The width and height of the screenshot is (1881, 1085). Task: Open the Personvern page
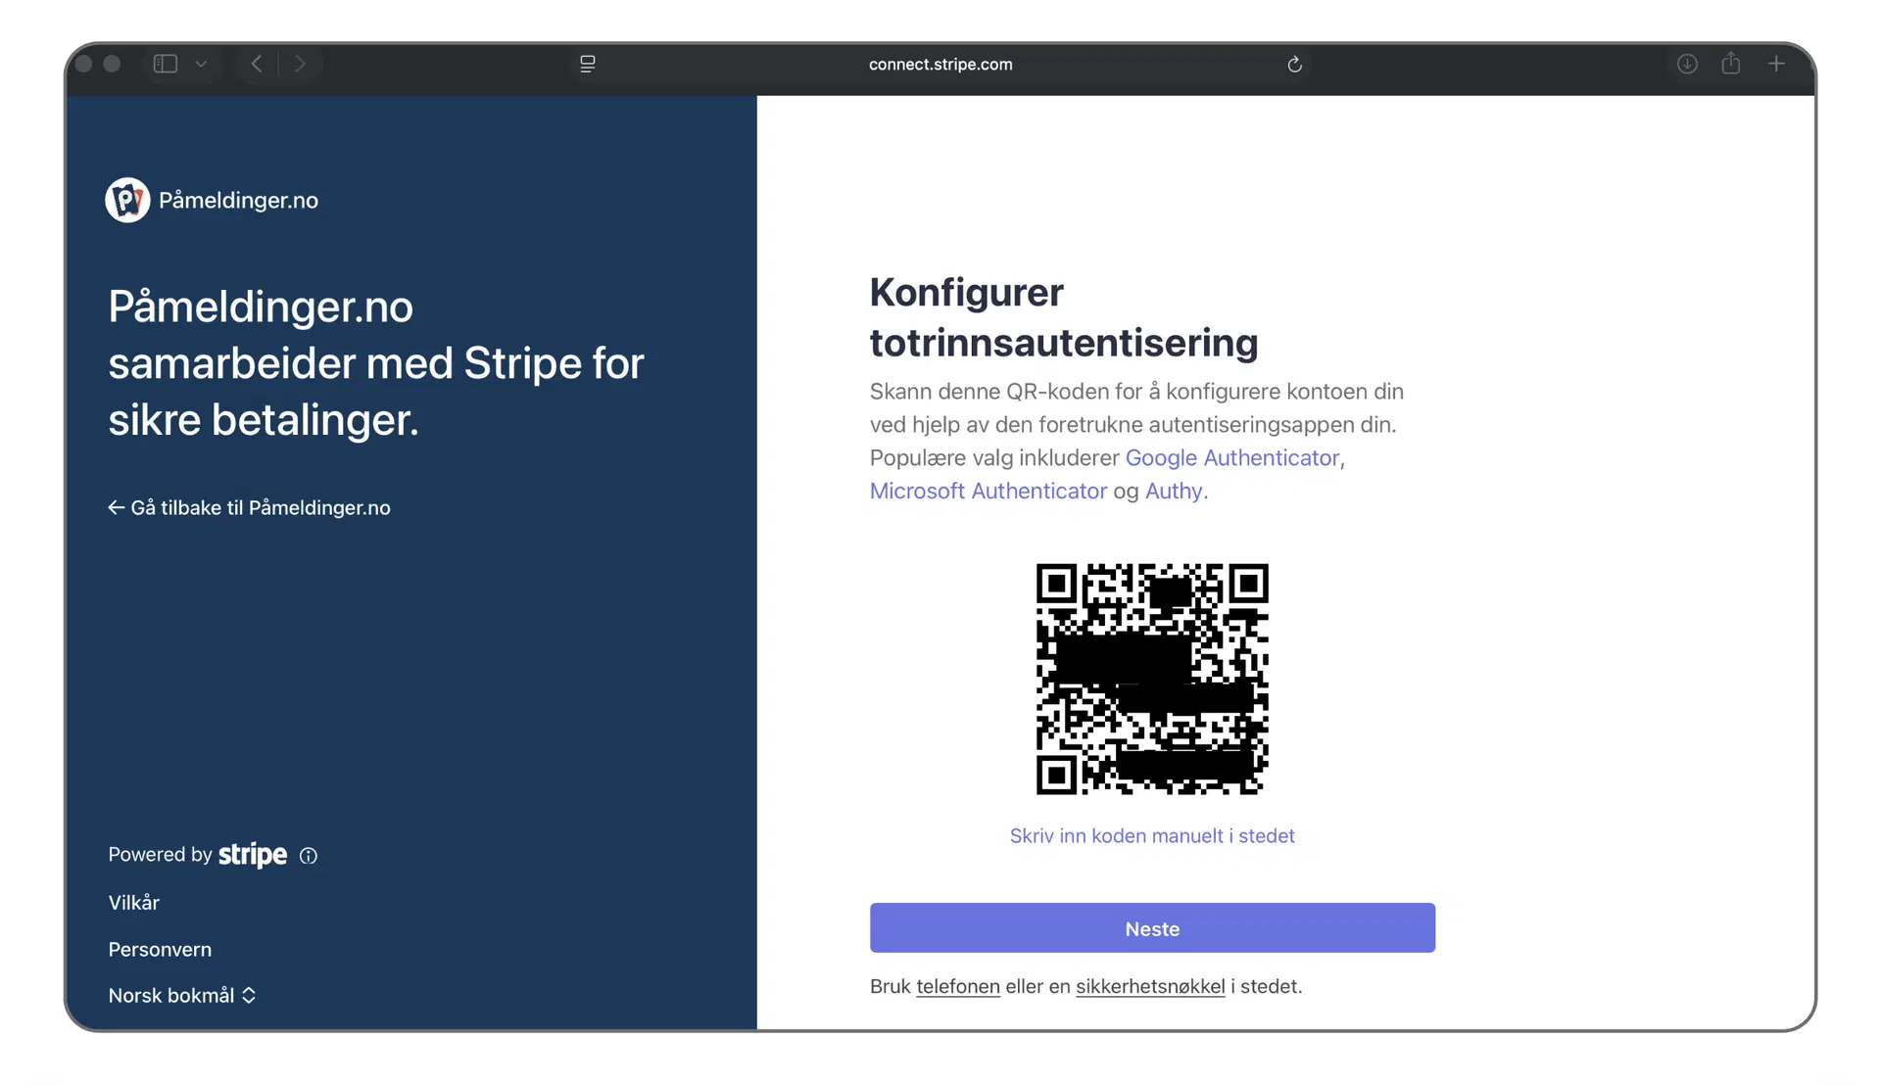[160, 949]
